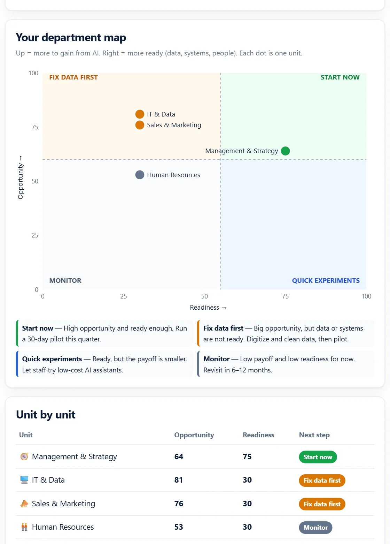Screen dimensions: 390x544
Task: Click the 'Quick experiments' legend card
Action: point(104,364)
